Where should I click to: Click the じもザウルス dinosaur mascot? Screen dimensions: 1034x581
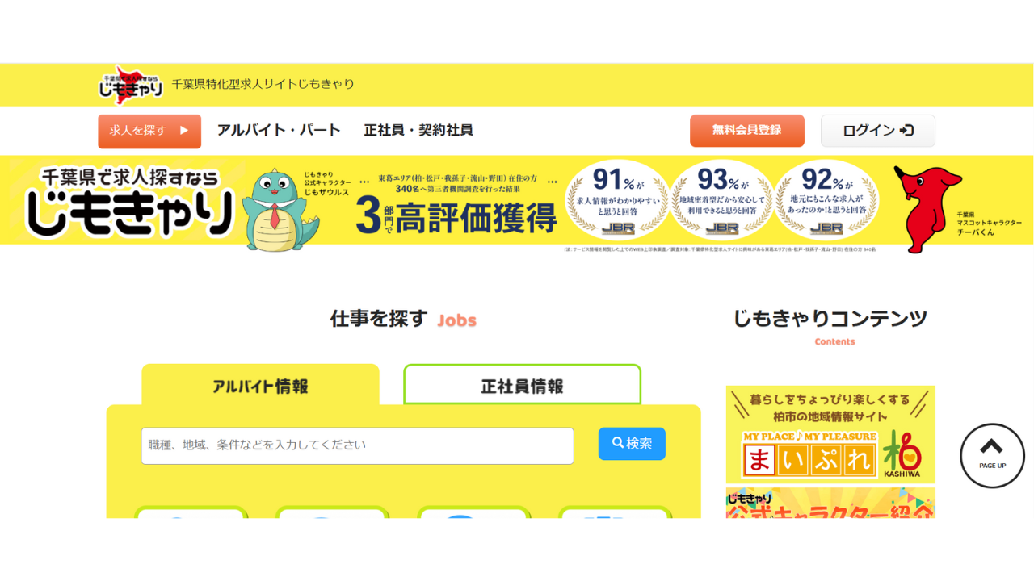(x=275, y=210)
